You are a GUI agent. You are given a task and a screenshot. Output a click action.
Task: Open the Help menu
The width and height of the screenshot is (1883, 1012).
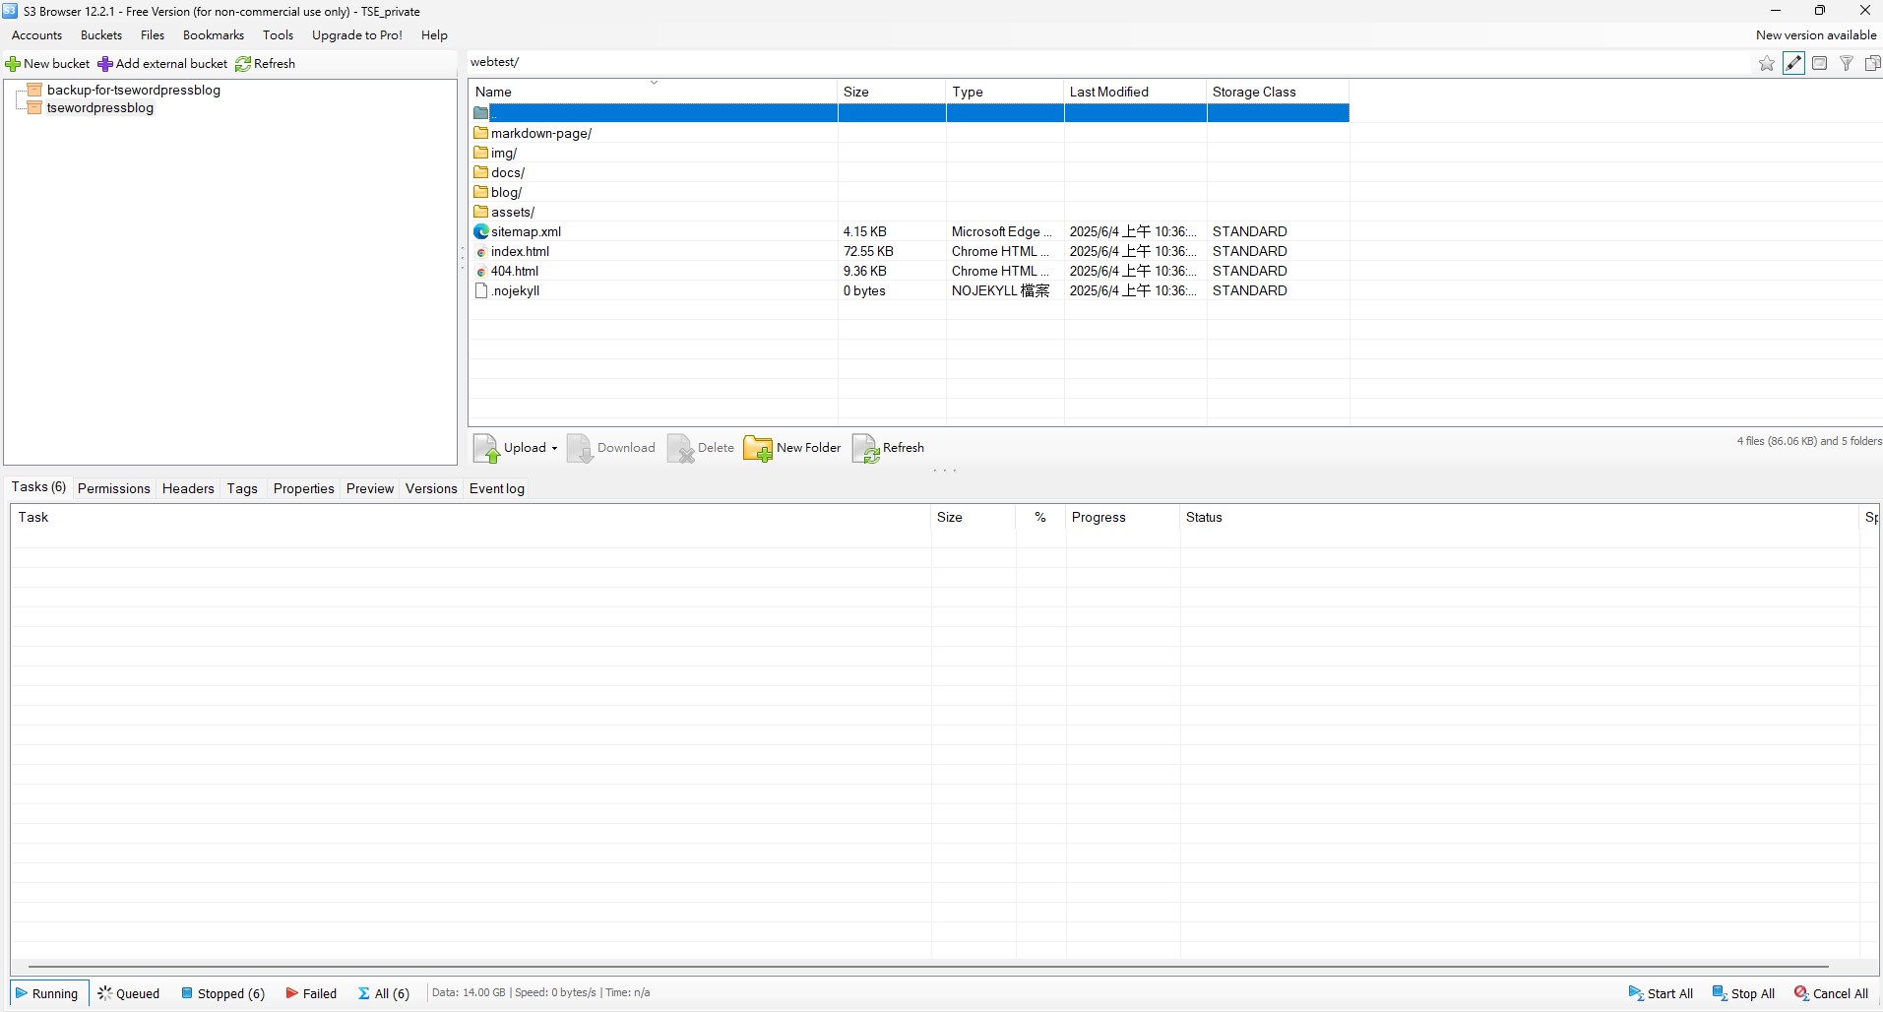click(x=434, y=35)
